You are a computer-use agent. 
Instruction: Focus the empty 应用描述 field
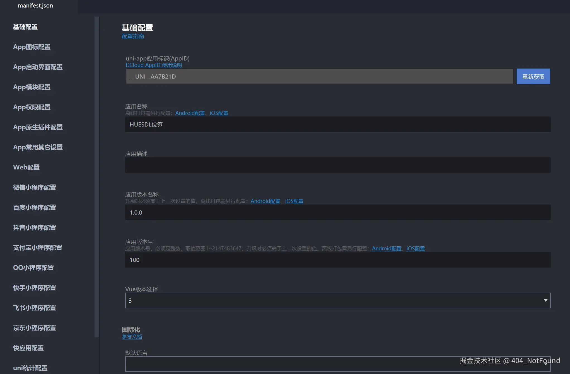tap(337, 165)
